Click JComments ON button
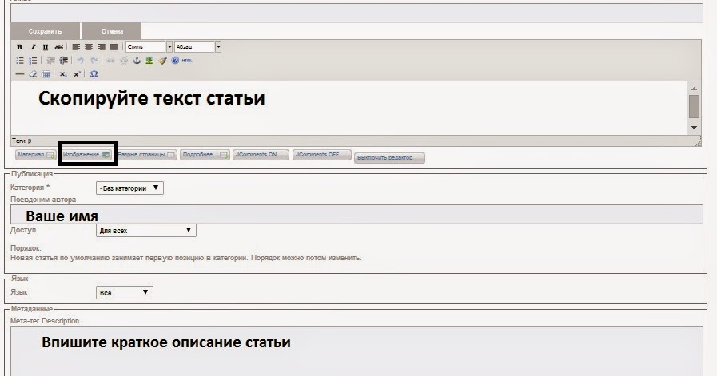 coord(261,155)
